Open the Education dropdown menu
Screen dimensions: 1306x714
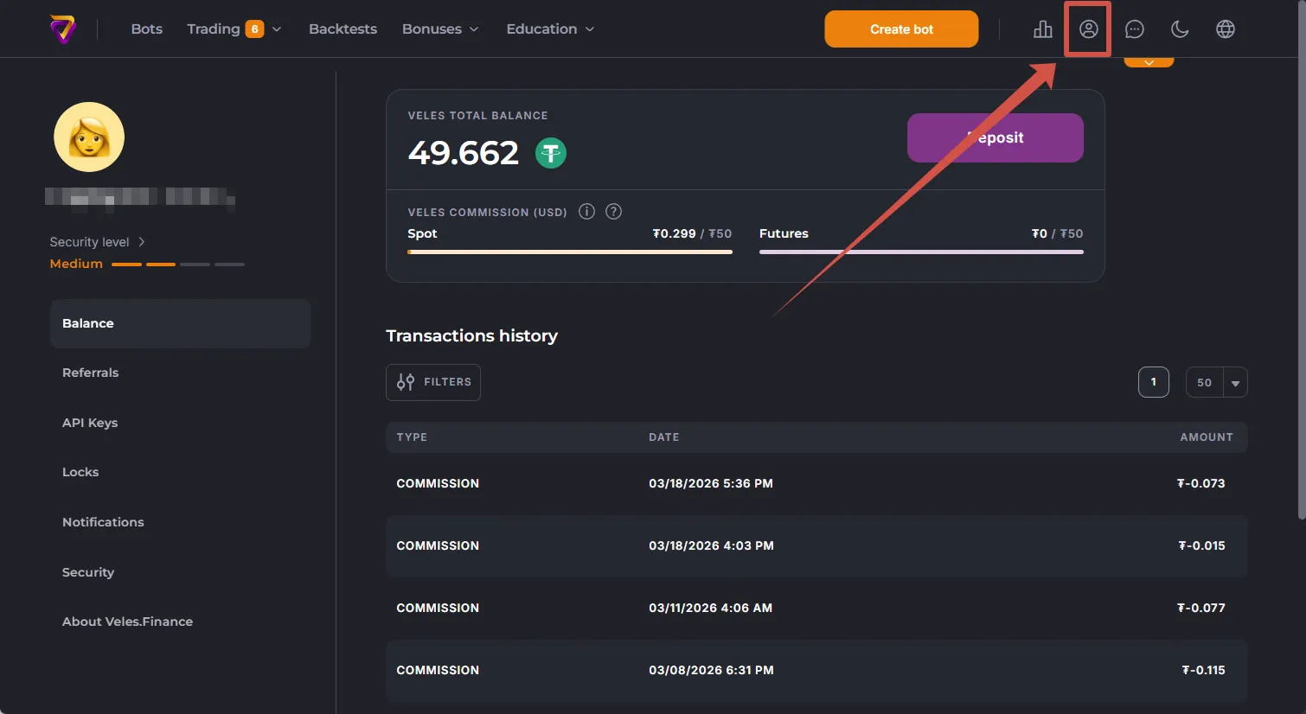(x=550, y=29)
